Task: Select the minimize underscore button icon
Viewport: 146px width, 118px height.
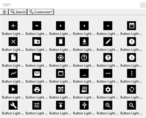Action: point(84,73)
